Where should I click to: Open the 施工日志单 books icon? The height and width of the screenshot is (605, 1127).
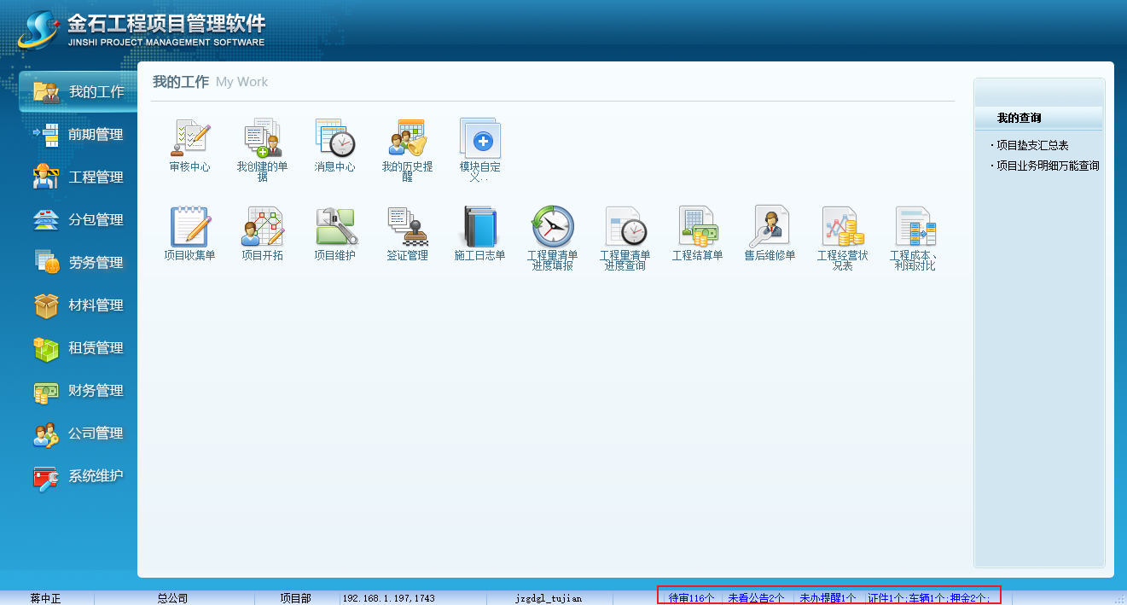(x=479, y=227)
